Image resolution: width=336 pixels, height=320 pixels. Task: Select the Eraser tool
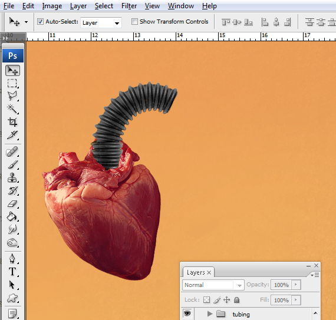point(12,204)
